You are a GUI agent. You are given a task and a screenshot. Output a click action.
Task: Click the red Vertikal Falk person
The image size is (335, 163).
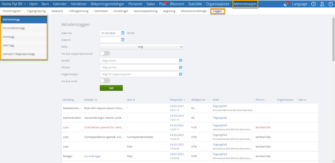click(x=263, y=127)
